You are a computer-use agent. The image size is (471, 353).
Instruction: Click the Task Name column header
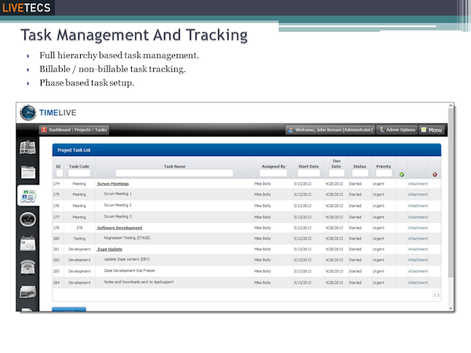[174, 166]
